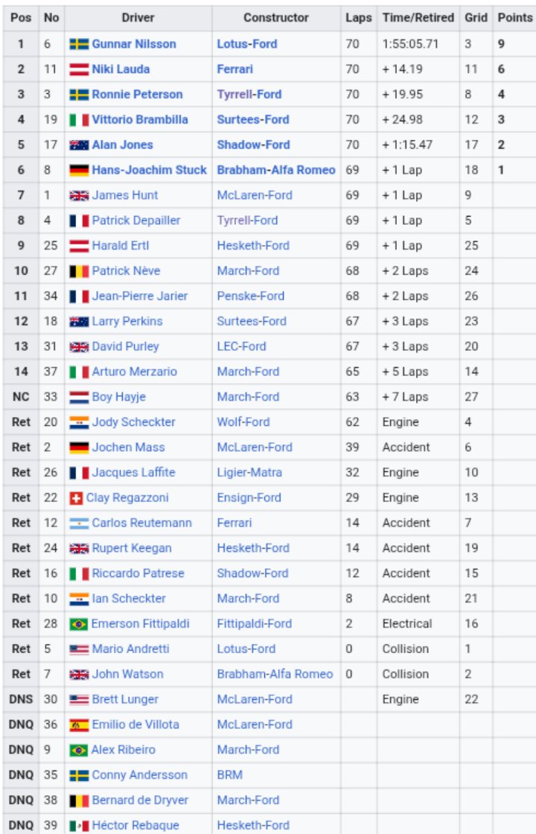The width and height of the screenshot is (536, 834).
Task: Follow the Ronnie Peterson link
Action: tap(137, 95)
